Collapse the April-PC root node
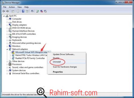The width and height of the screenshot is (134, 98). click(4, 16)
